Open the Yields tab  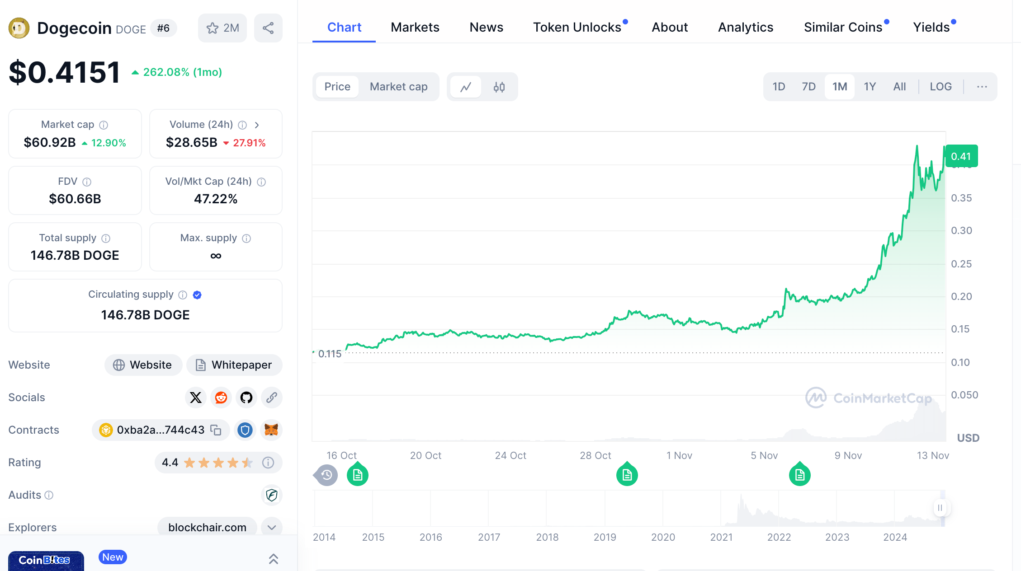[931, 28]
